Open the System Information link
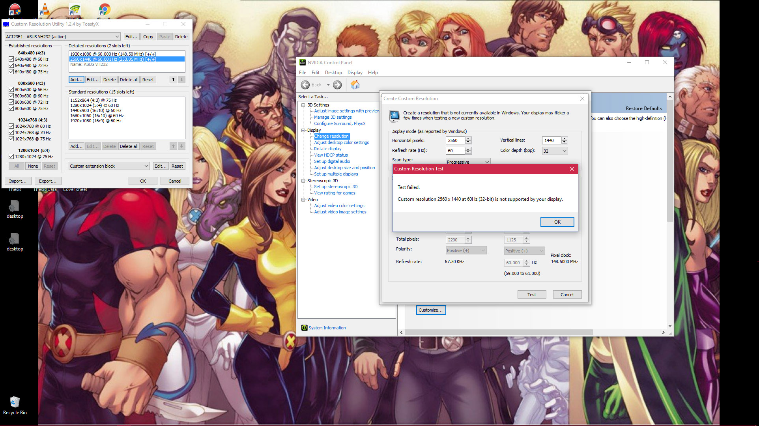The width and height of the screenshot is (759, 426). point(327,328)
